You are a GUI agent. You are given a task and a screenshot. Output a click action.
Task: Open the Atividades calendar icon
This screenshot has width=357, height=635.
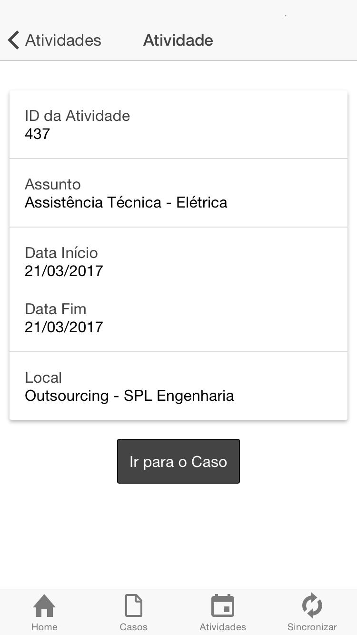pos(223,605)
